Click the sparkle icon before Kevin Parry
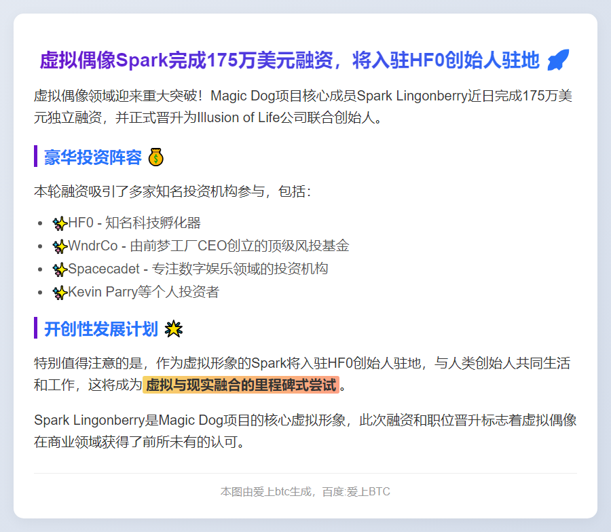611x532 pixels. point(60,292)
